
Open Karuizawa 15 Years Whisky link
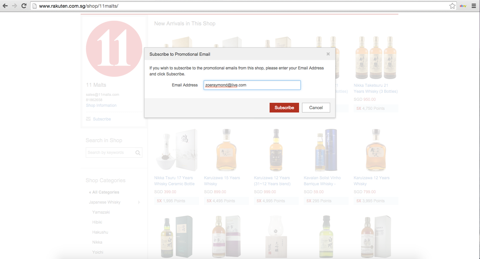(222, 181)
